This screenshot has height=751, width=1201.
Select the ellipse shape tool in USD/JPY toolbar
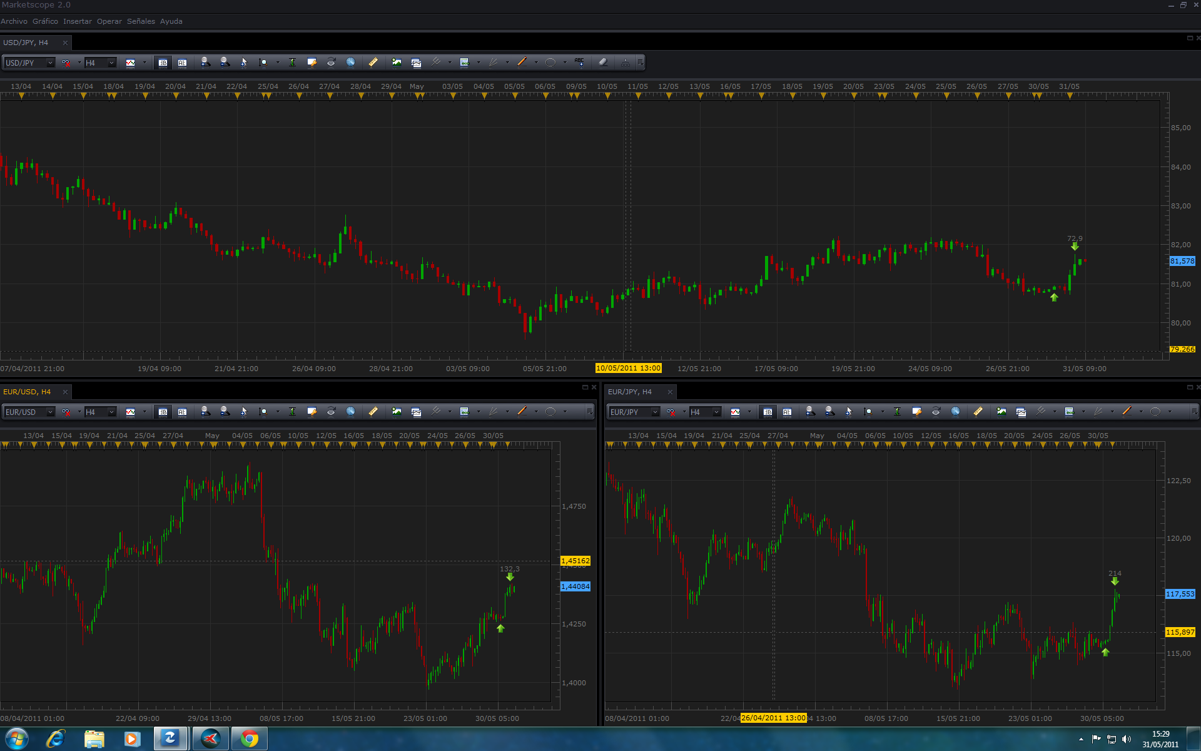click(x=550, y=63)
